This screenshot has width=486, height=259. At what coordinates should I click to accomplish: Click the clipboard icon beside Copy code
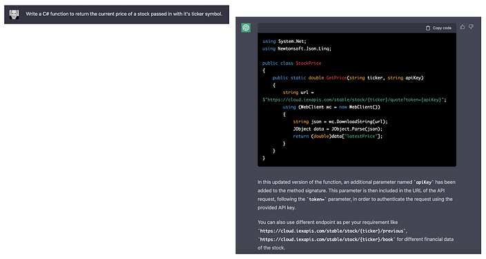pos(428,28)
